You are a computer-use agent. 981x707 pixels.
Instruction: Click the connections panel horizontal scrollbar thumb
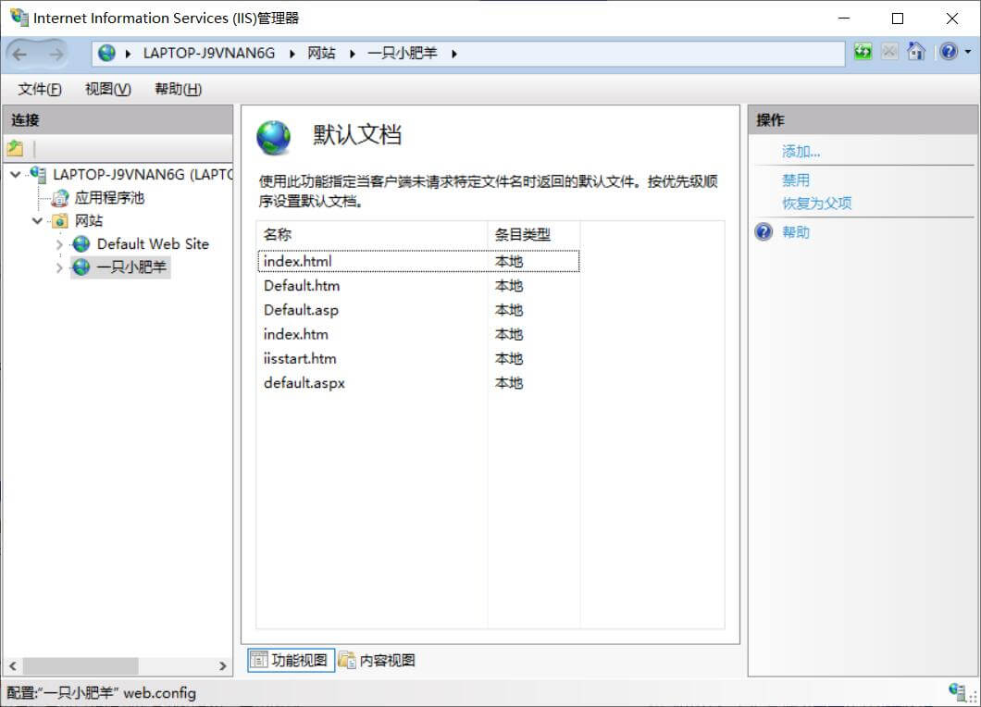click(81, 665)
